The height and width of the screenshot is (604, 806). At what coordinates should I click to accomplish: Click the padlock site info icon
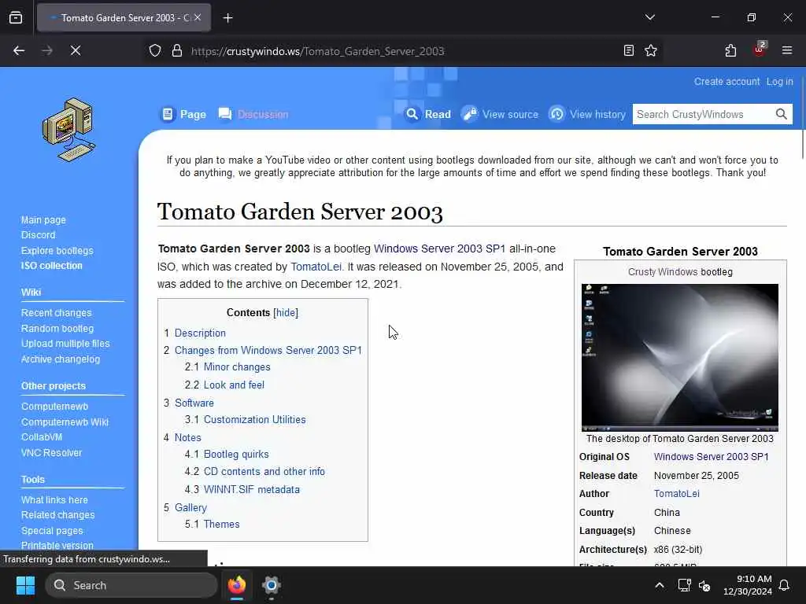click(177, 51)
